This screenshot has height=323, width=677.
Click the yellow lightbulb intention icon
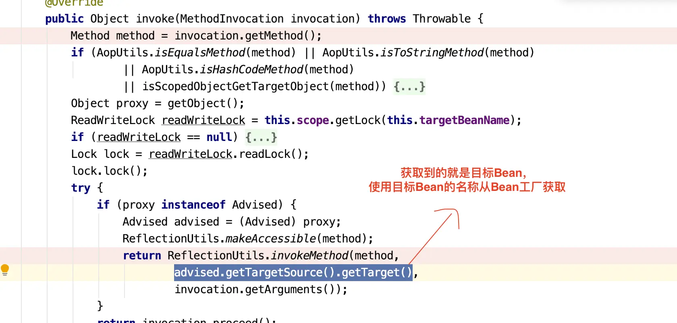(5, 270)
